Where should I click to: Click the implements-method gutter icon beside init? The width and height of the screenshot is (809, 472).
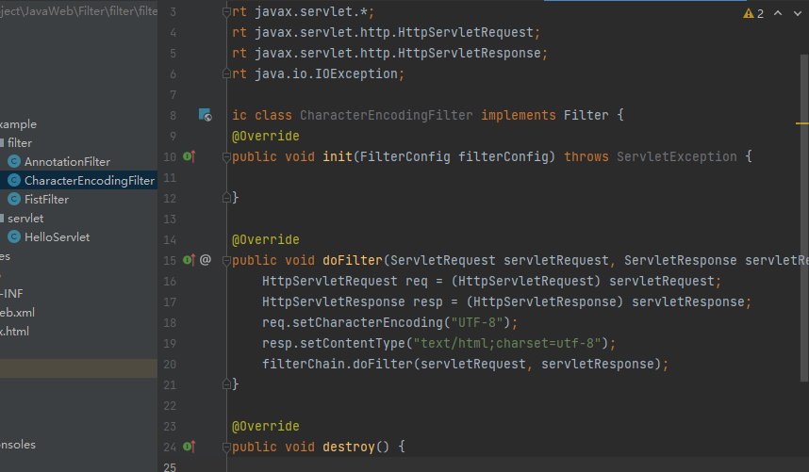tap(188, 156)
